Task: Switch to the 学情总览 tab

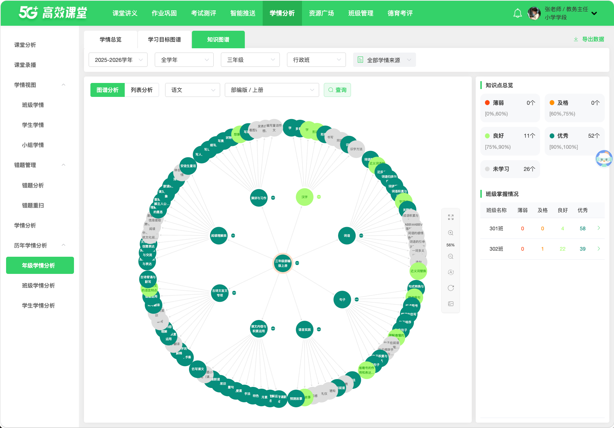Action: 110,39
